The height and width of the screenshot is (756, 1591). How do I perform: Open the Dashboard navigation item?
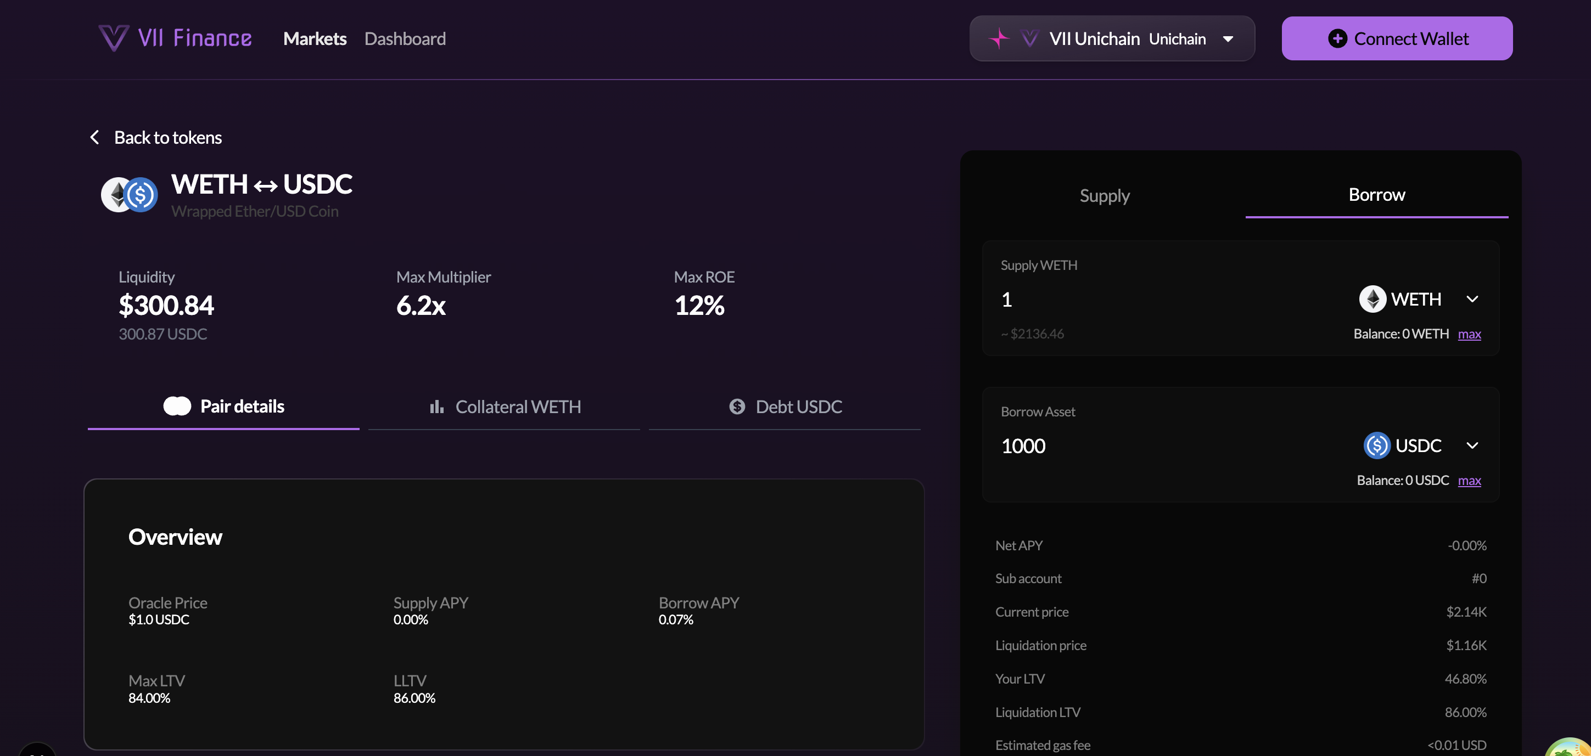[x=405, y=39]
